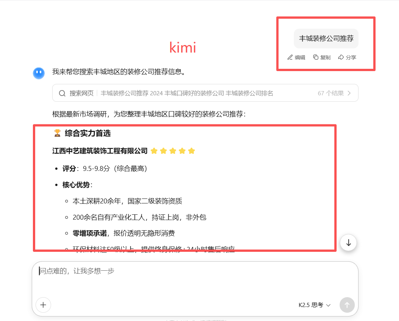Share the message using 分享
Screen dimensions: 399x321
coord(347,57)
